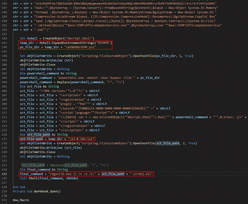The width and height of the screenshot is (248, 204).
Task: Click line number 194 in the gutter
Action: coord(4,38)
